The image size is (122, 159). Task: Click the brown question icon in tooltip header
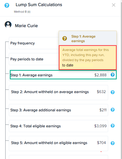[65, 39]
